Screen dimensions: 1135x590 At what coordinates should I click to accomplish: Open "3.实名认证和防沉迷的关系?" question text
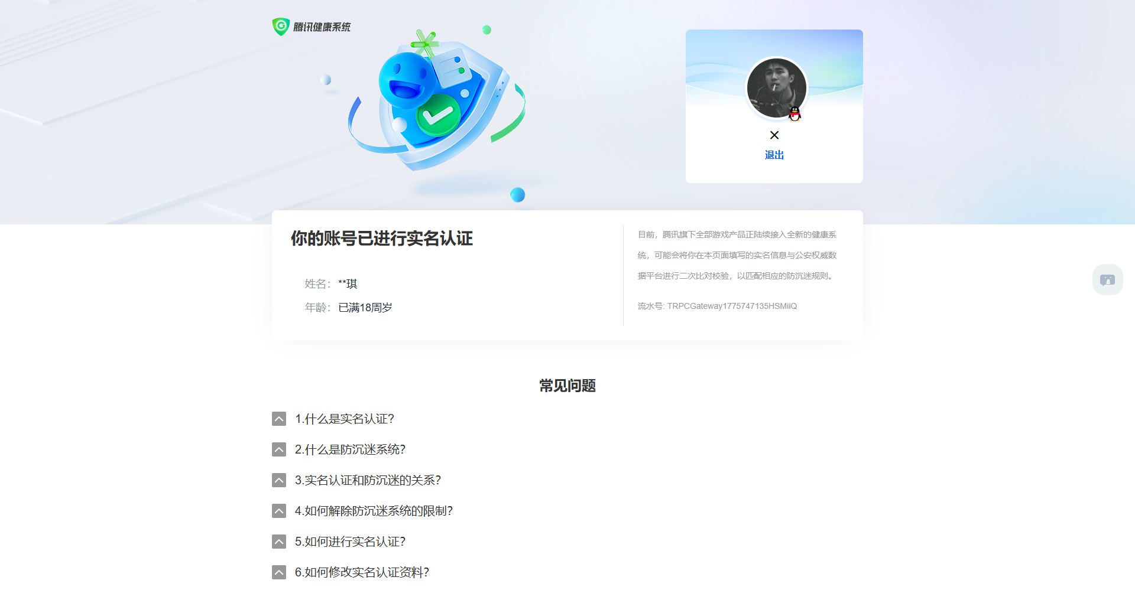(368, 480)
